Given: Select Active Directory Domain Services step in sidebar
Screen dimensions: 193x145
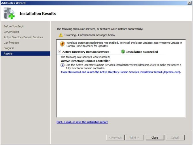Looking at the screenshot, I should tap(23, 37).
